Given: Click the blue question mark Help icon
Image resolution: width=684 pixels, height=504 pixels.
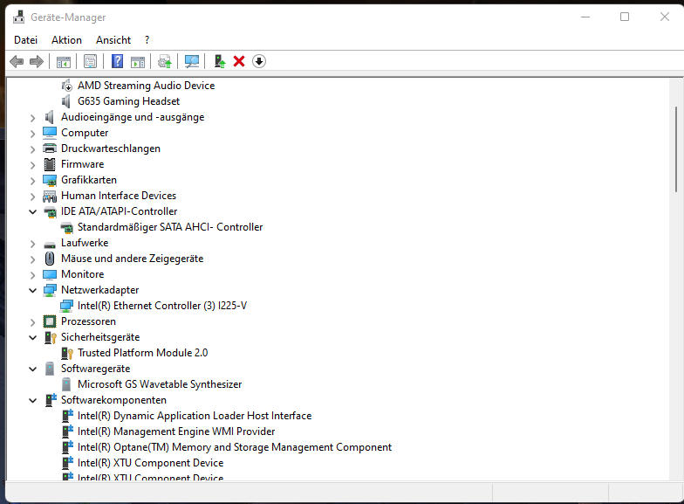Looking at the screenshot, I should click(x=117, y=61).
